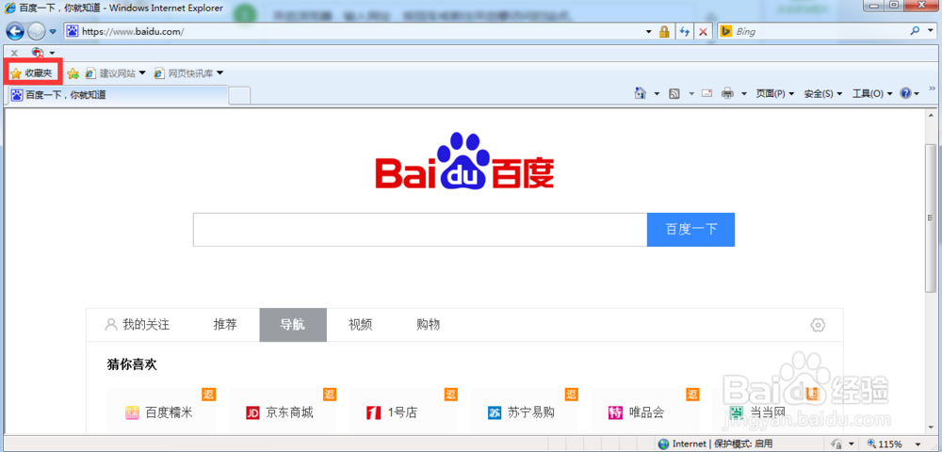Viewport: 942px width, 452px height.
Task: Open the 页面(P) Page menu
Action: point(774,93)
